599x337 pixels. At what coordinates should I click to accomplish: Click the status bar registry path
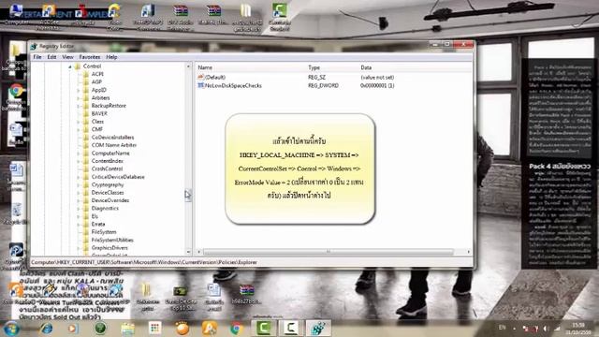click(x=144, y=262)
